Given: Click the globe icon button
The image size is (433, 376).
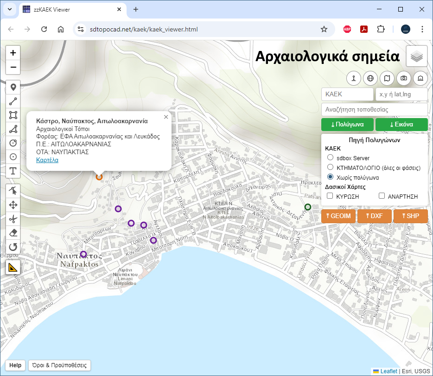Looking at the screenshot, I should click(370, 78).
